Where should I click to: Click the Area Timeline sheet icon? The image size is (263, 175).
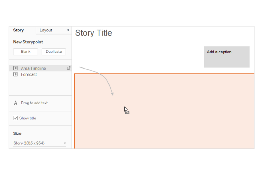pyautogui.click(x=15, y=68)
